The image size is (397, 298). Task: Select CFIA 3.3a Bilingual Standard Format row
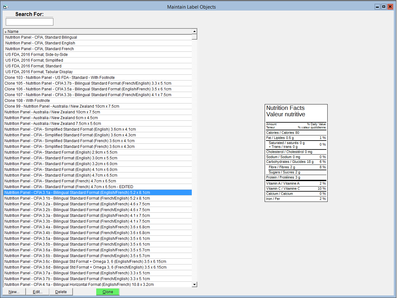[98, 216]
